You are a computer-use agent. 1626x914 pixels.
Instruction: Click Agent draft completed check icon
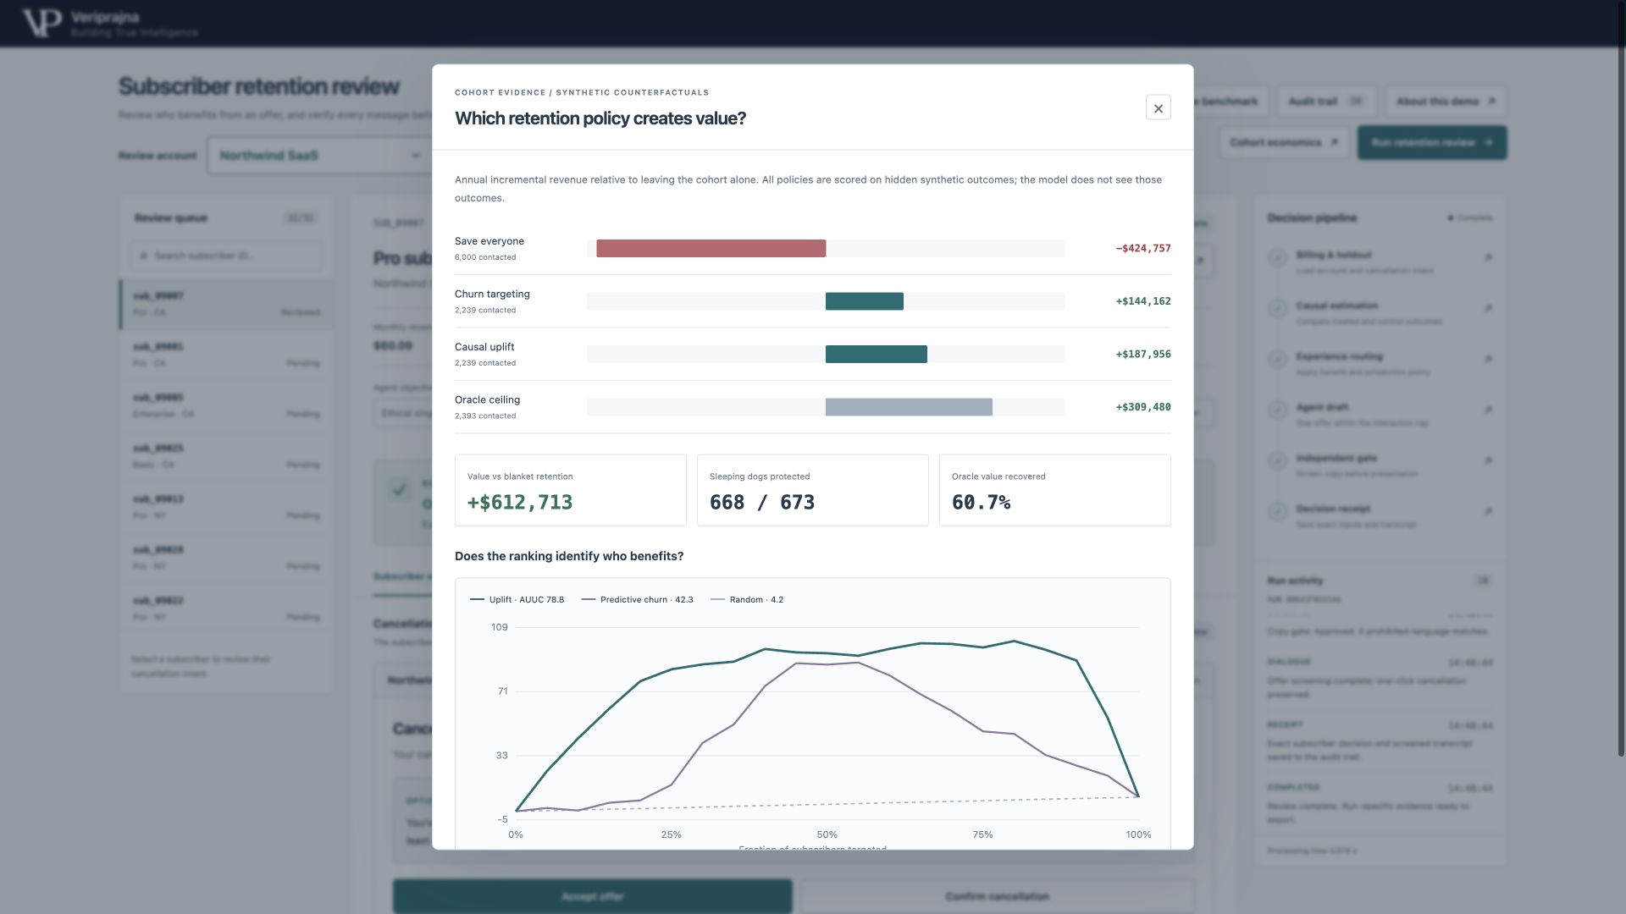[1277, 410]
